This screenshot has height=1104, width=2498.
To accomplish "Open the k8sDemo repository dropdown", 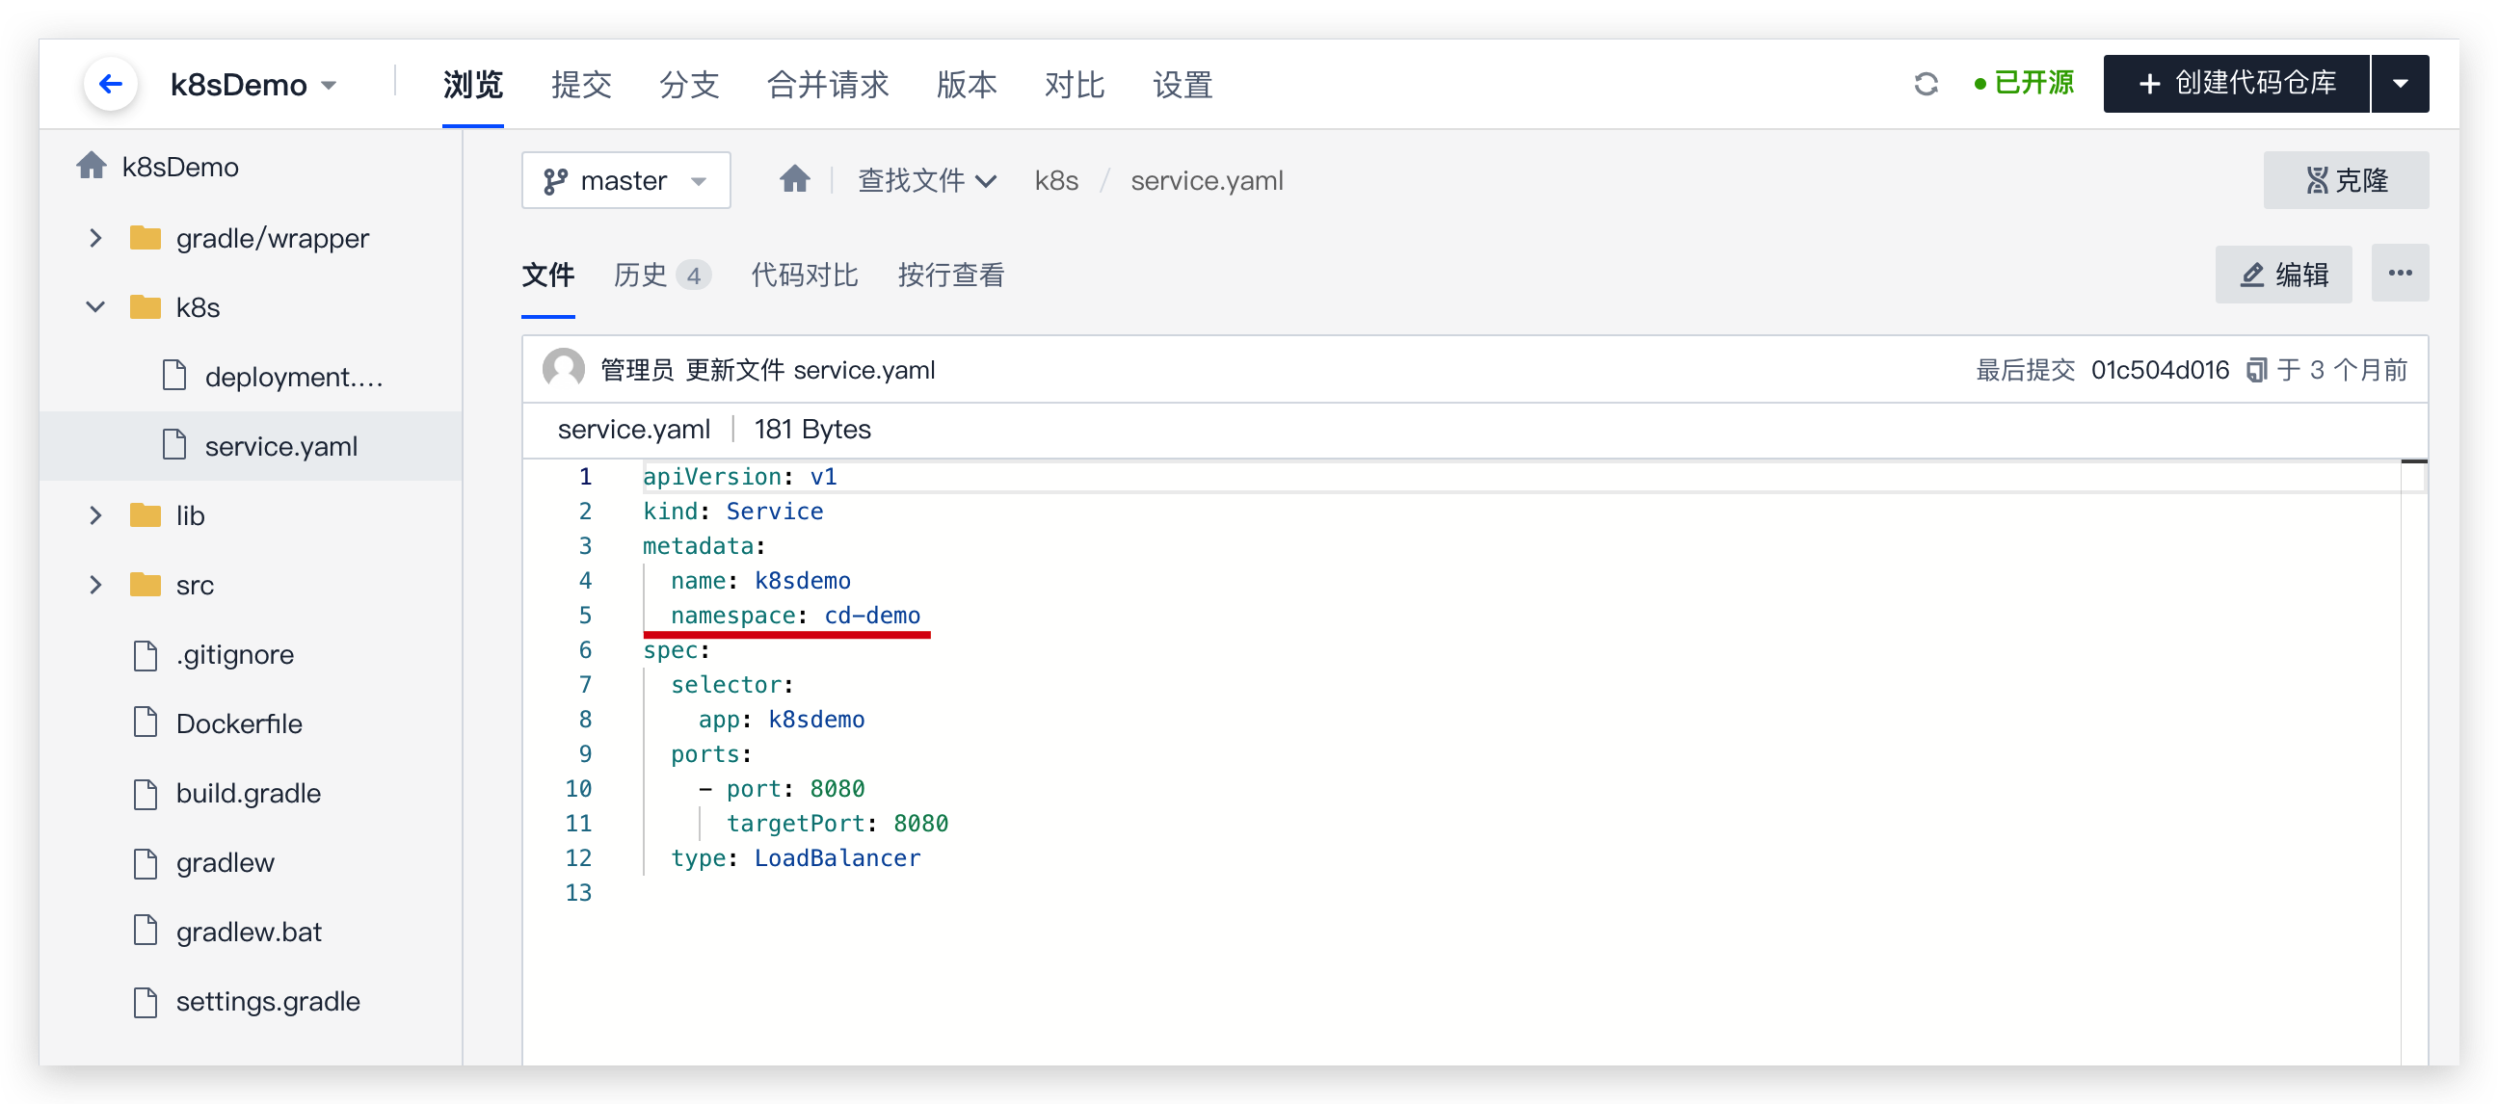I will click(x=253, y=85).
